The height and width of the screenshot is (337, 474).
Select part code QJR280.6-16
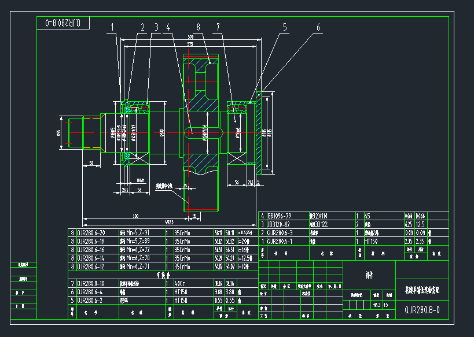click(91, 250)
